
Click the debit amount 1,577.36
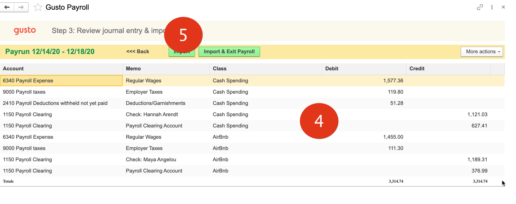393,80
